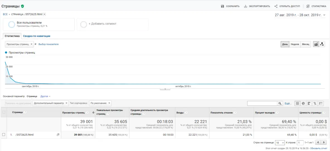Click the Обновить отчет link
The image size is (330, 151).
(319, 148)
